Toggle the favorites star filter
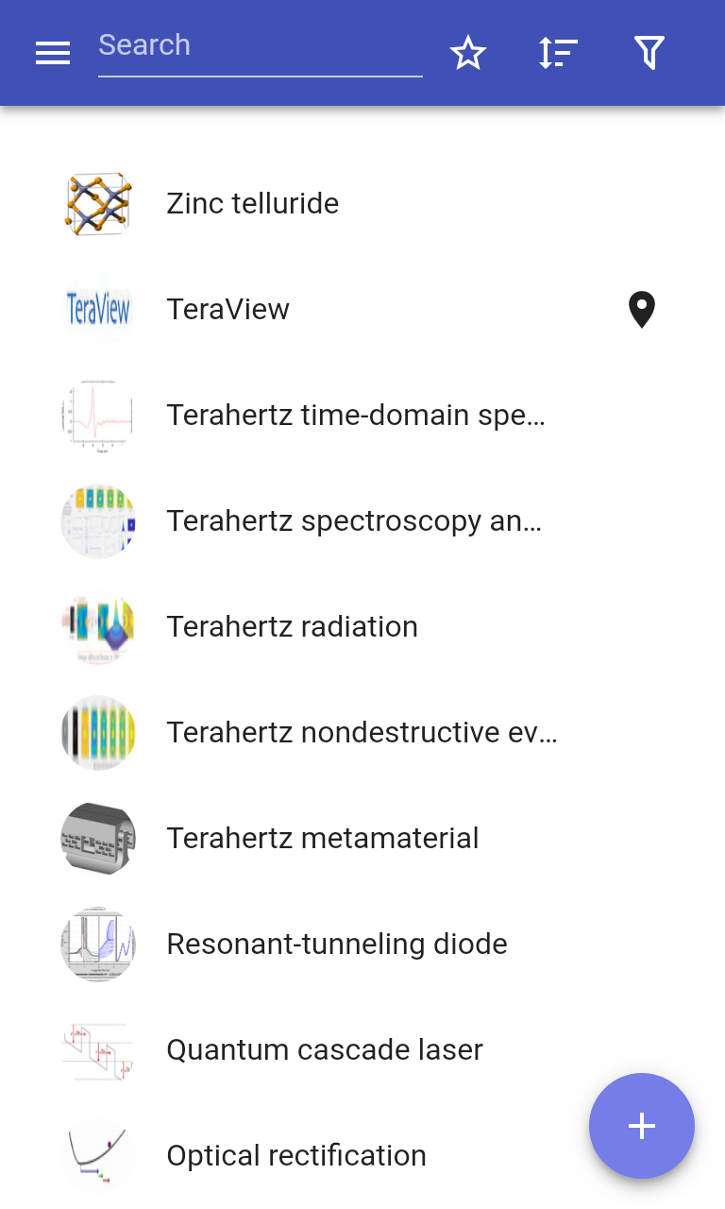 [x=468, y=53]
